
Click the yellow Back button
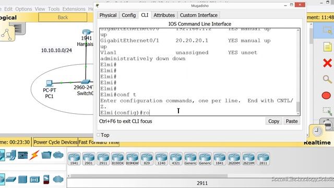point(63,17)
